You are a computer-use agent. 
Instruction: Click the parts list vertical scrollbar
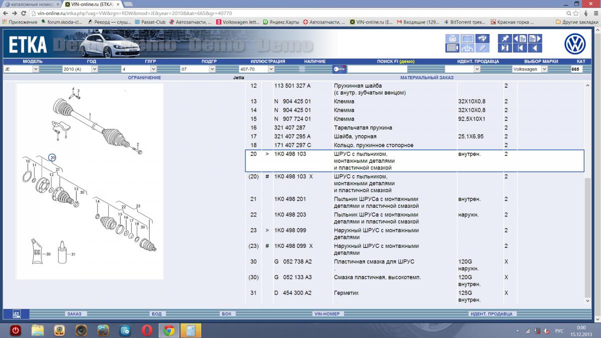pos(587,193)
